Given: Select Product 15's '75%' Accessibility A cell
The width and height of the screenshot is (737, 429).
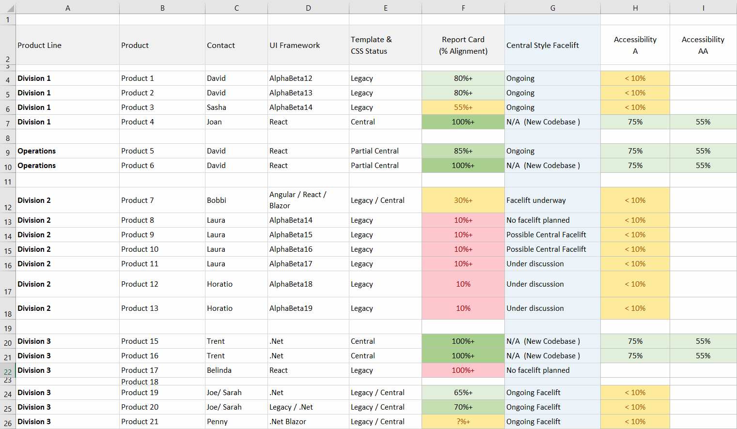Looking at the screenshot, I should 635,341.
